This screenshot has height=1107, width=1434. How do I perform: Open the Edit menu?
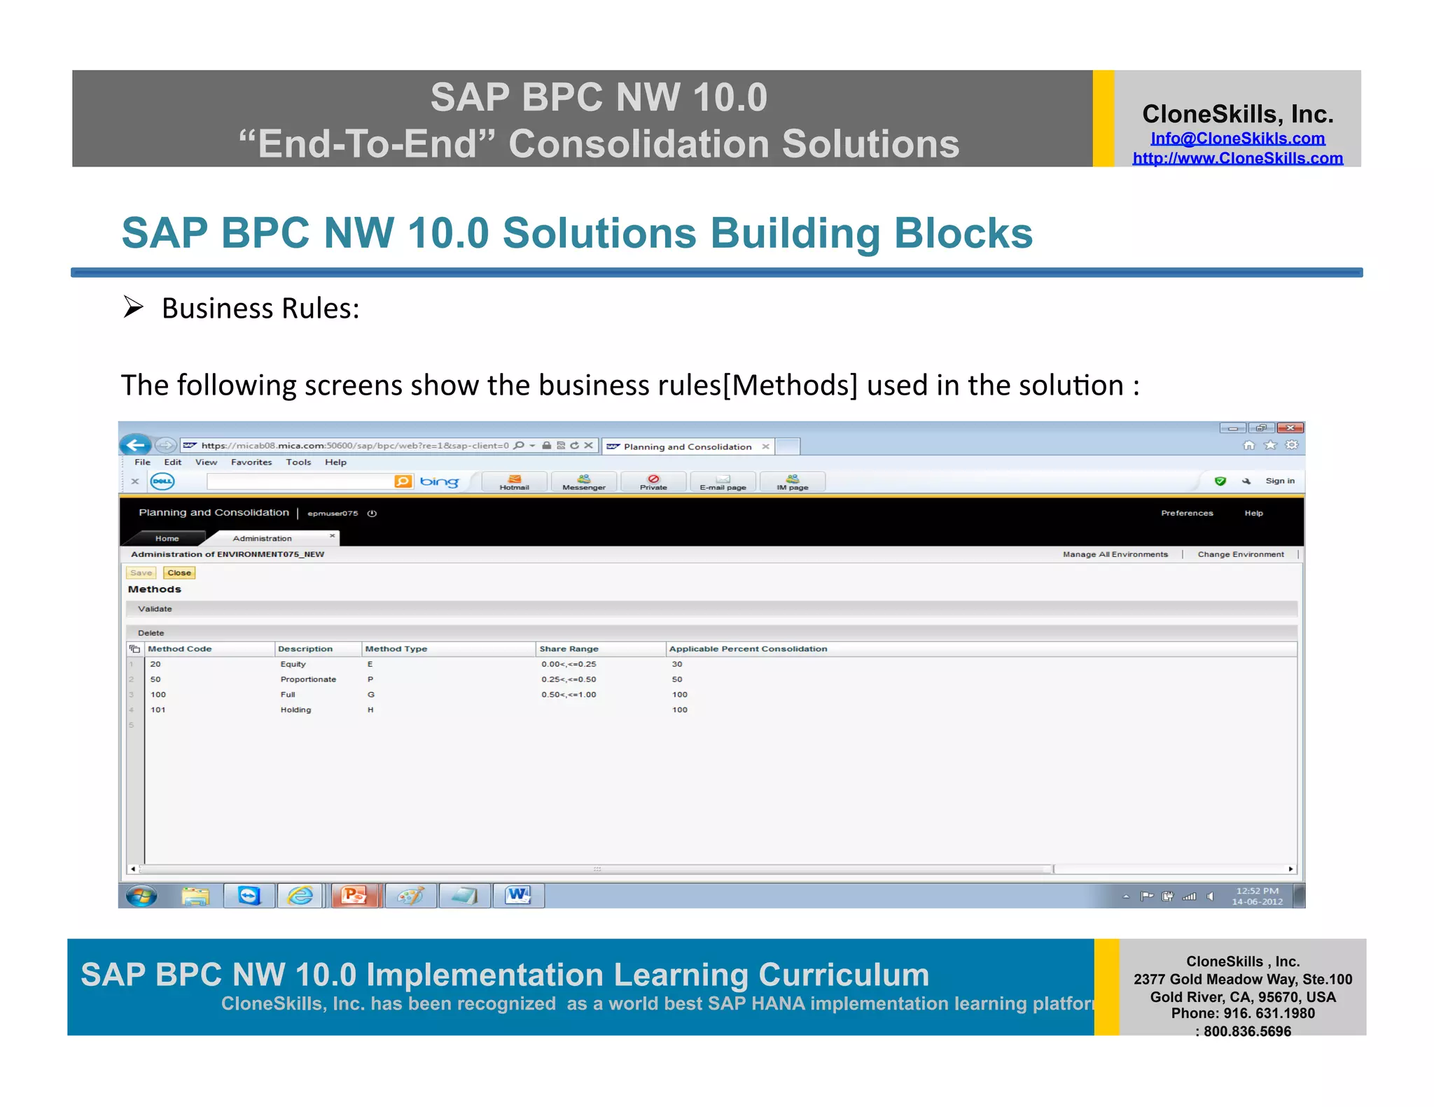pyautogui.click(x=173, y=463)
